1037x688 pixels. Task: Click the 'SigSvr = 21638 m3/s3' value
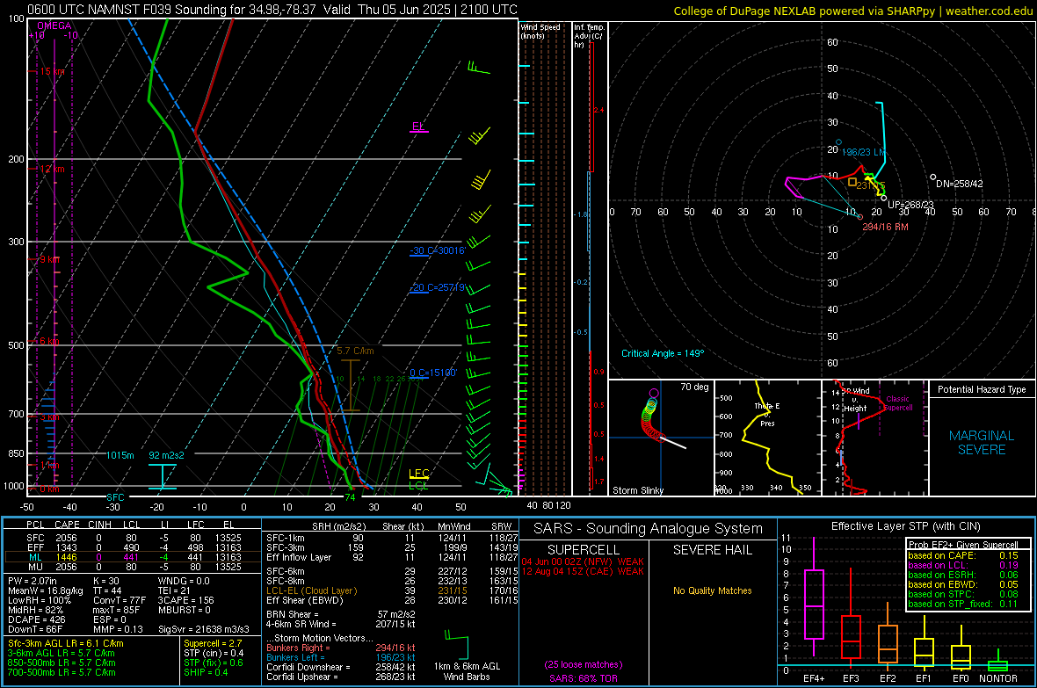click(204, 630)
